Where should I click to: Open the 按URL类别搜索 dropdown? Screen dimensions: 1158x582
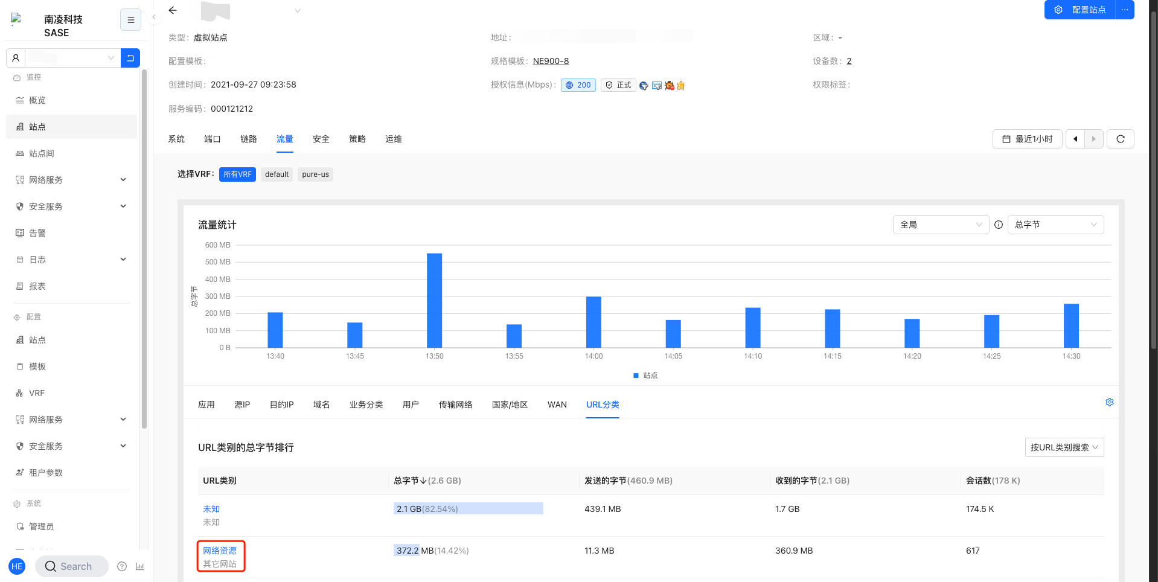pyautogui.click(x=1064, y=447)
